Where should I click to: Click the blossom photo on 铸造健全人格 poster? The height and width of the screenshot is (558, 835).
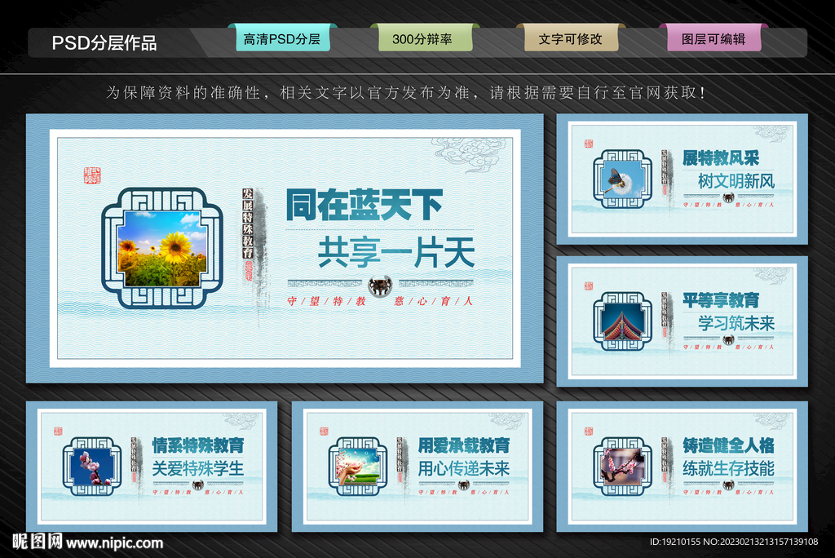(621, 467)
